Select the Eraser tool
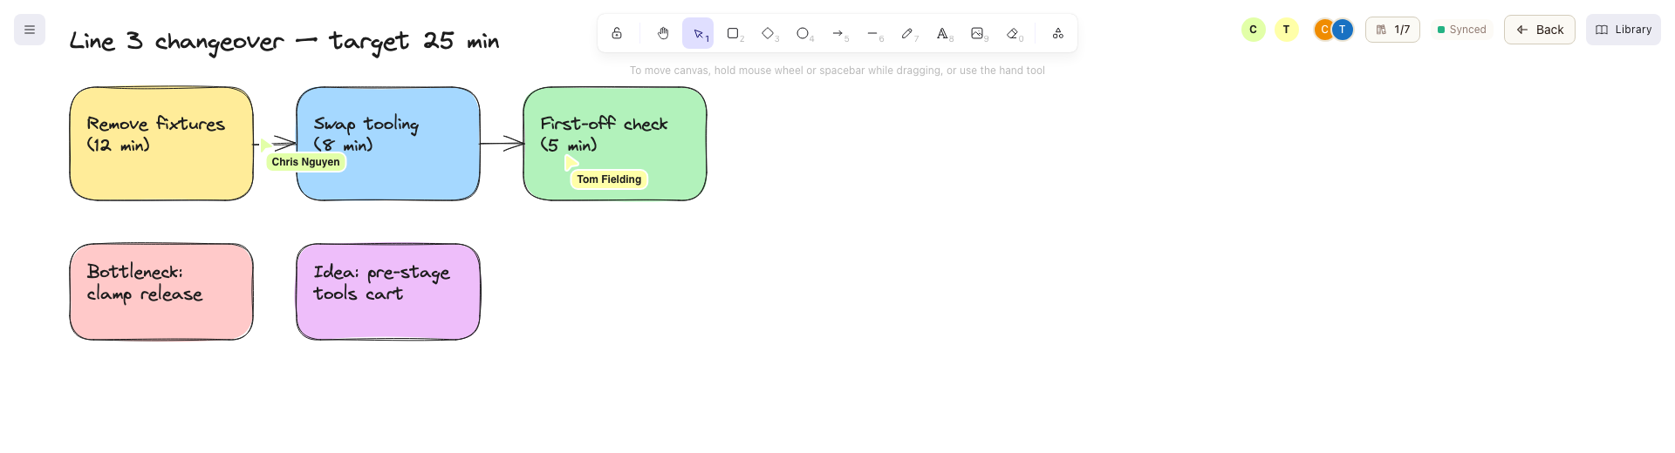Viewport: 1675px width, 453px height. [x=1012, y=33]
